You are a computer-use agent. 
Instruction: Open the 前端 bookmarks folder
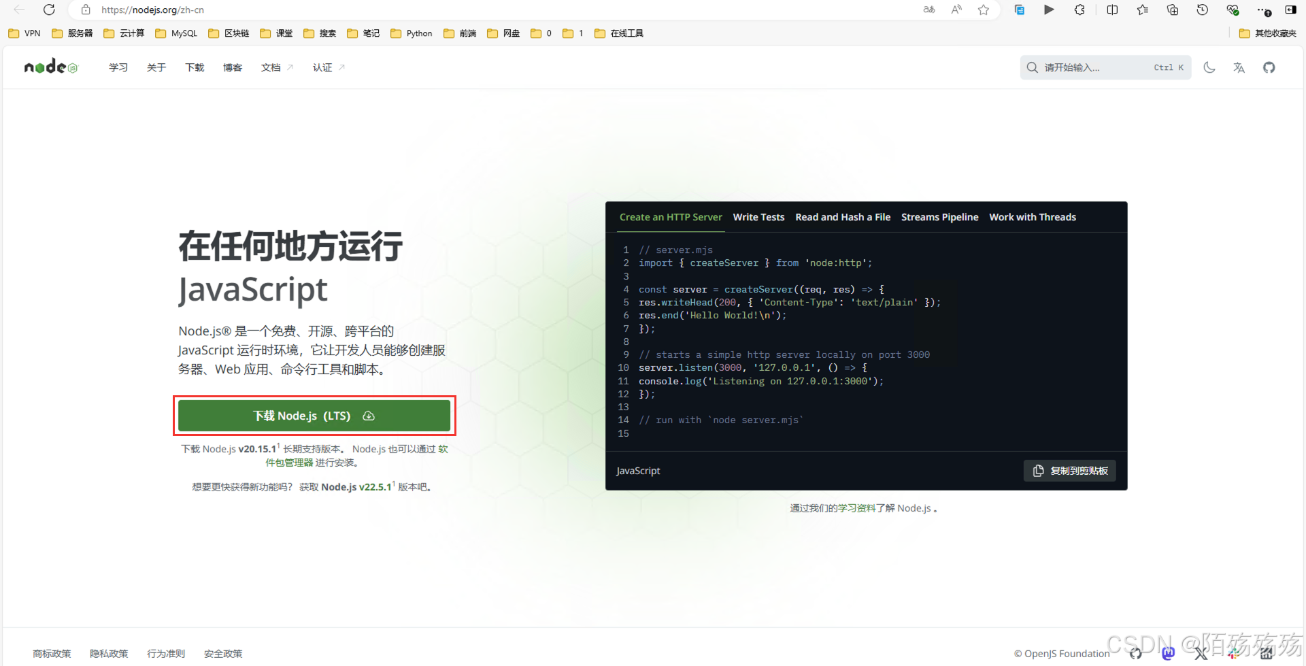460,33
